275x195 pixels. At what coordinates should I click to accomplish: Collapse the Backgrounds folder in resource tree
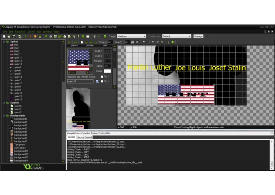(4, 116)
